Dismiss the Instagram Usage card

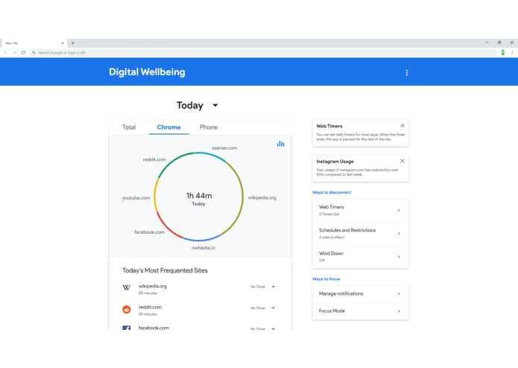[402, 161]
